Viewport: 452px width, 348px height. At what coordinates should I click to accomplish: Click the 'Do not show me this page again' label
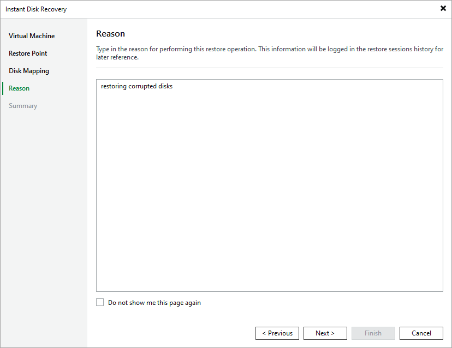coord(154,303)
